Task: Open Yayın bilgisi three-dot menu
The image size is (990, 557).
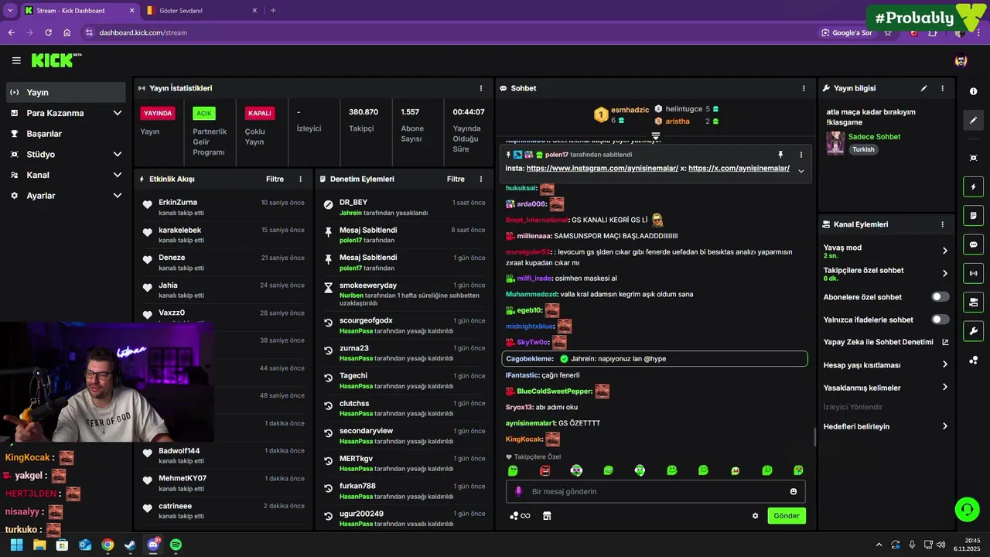Action: pyautogui.click(x=942, y=88)
